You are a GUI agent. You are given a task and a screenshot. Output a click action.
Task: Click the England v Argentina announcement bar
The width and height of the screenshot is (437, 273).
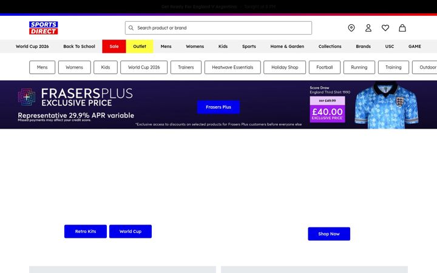(218, 7)
